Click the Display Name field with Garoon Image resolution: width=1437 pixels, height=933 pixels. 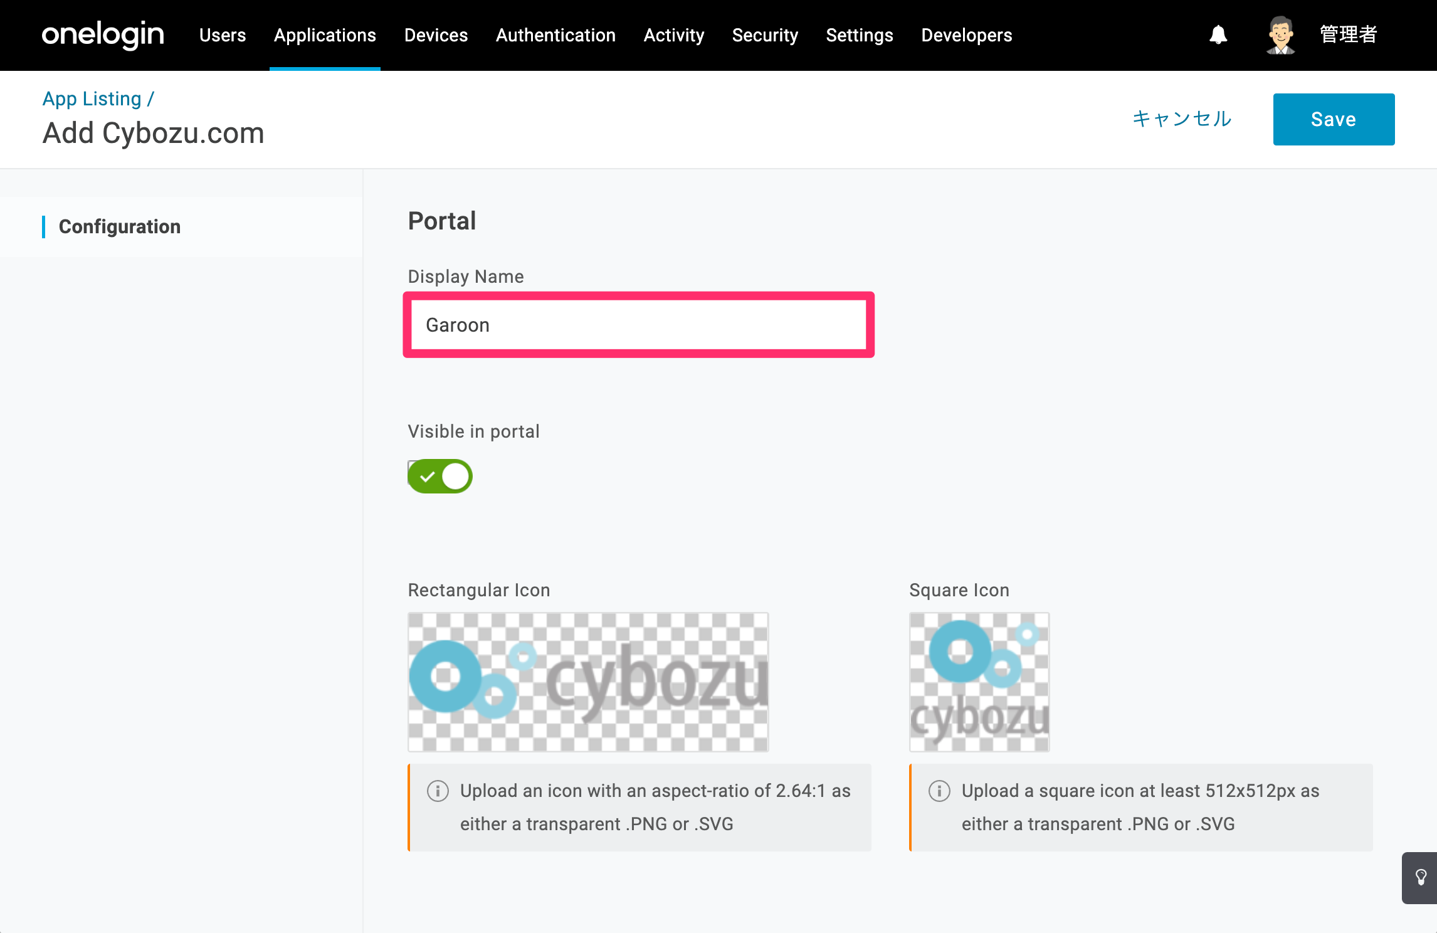coord(638,325)
